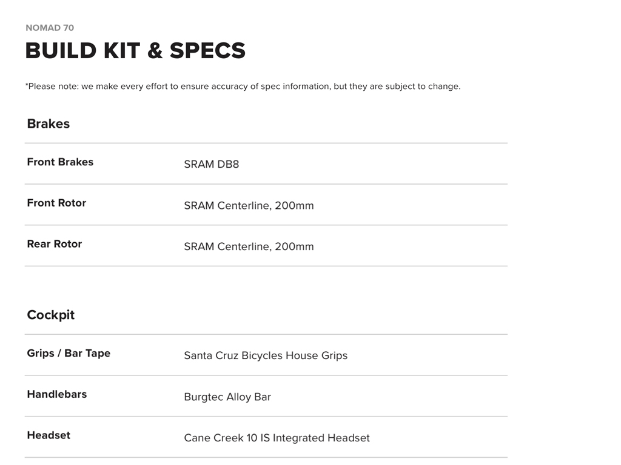Click the Front Brakes spec label

click(60, 162)
